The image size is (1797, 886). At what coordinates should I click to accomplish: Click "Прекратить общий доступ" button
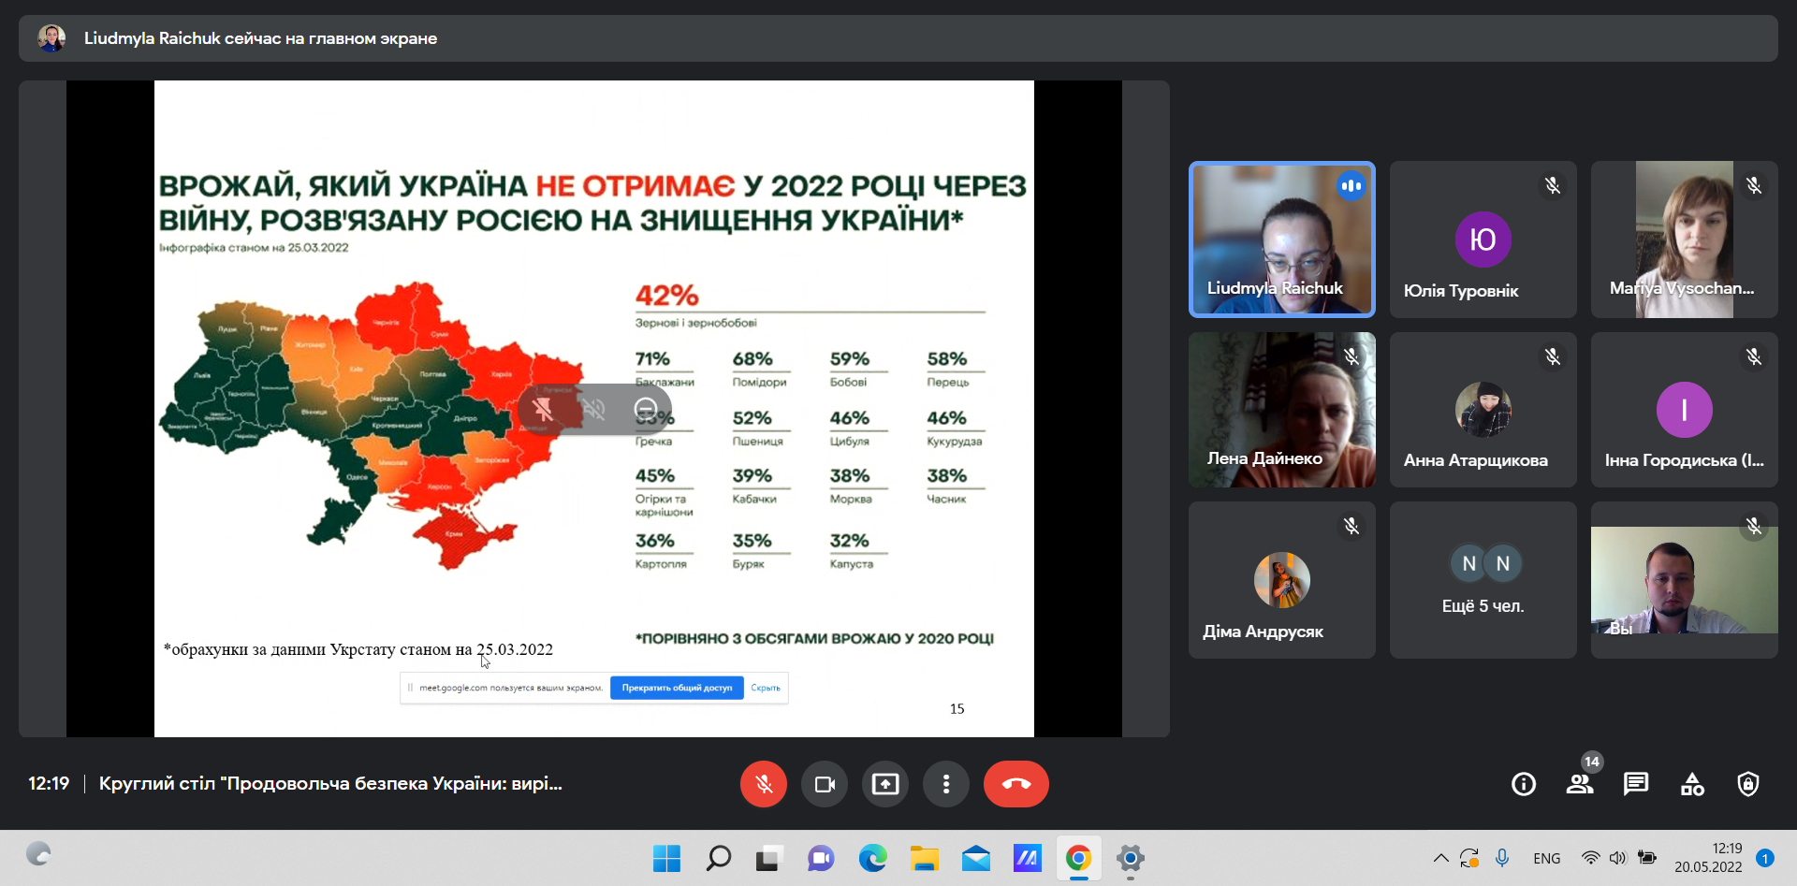[x=677, y=688]
